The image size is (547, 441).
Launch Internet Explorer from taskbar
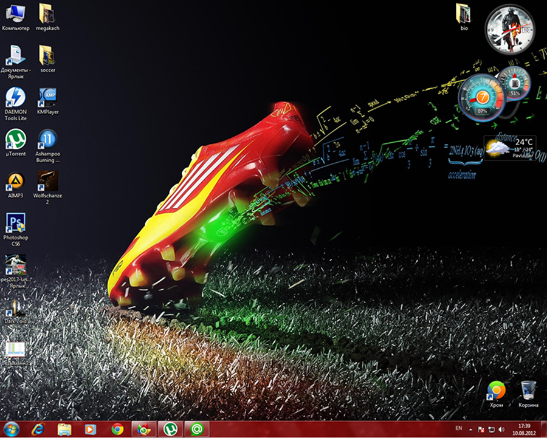[x=38, y=429]
